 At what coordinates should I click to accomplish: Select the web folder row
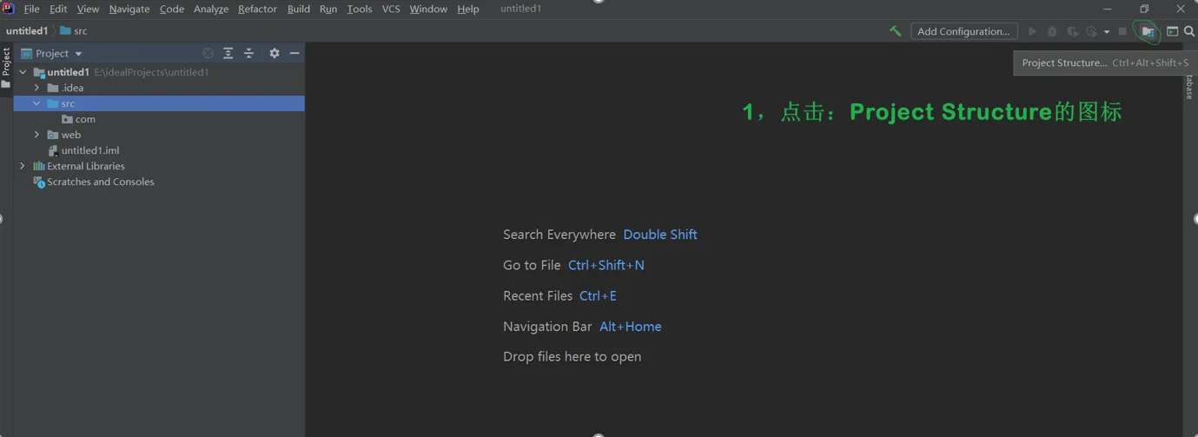pyautogui.click(x=159, y=135)
